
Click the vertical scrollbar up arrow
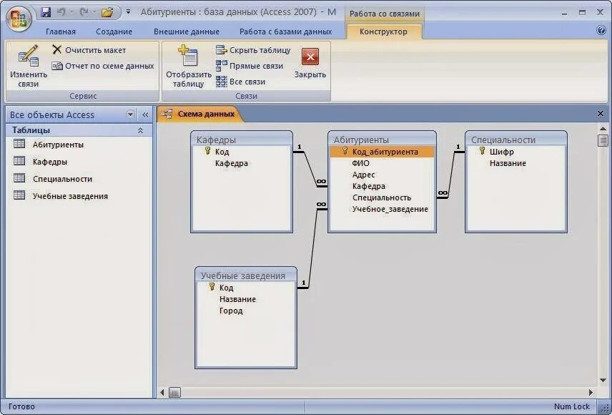tap(603, 129)
